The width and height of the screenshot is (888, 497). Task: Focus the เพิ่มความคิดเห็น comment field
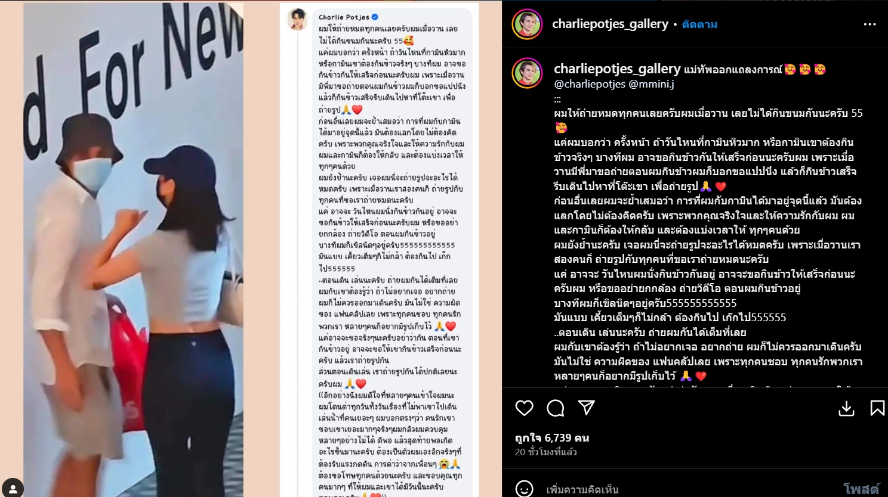(x=686, y=489)
